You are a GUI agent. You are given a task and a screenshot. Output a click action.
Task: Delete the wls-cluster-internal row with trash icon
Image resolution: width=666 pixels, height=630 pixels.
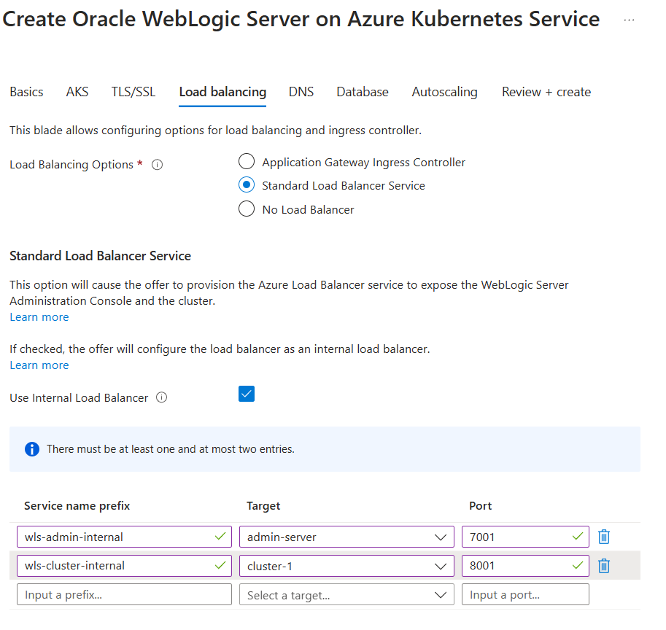point(603,566)
